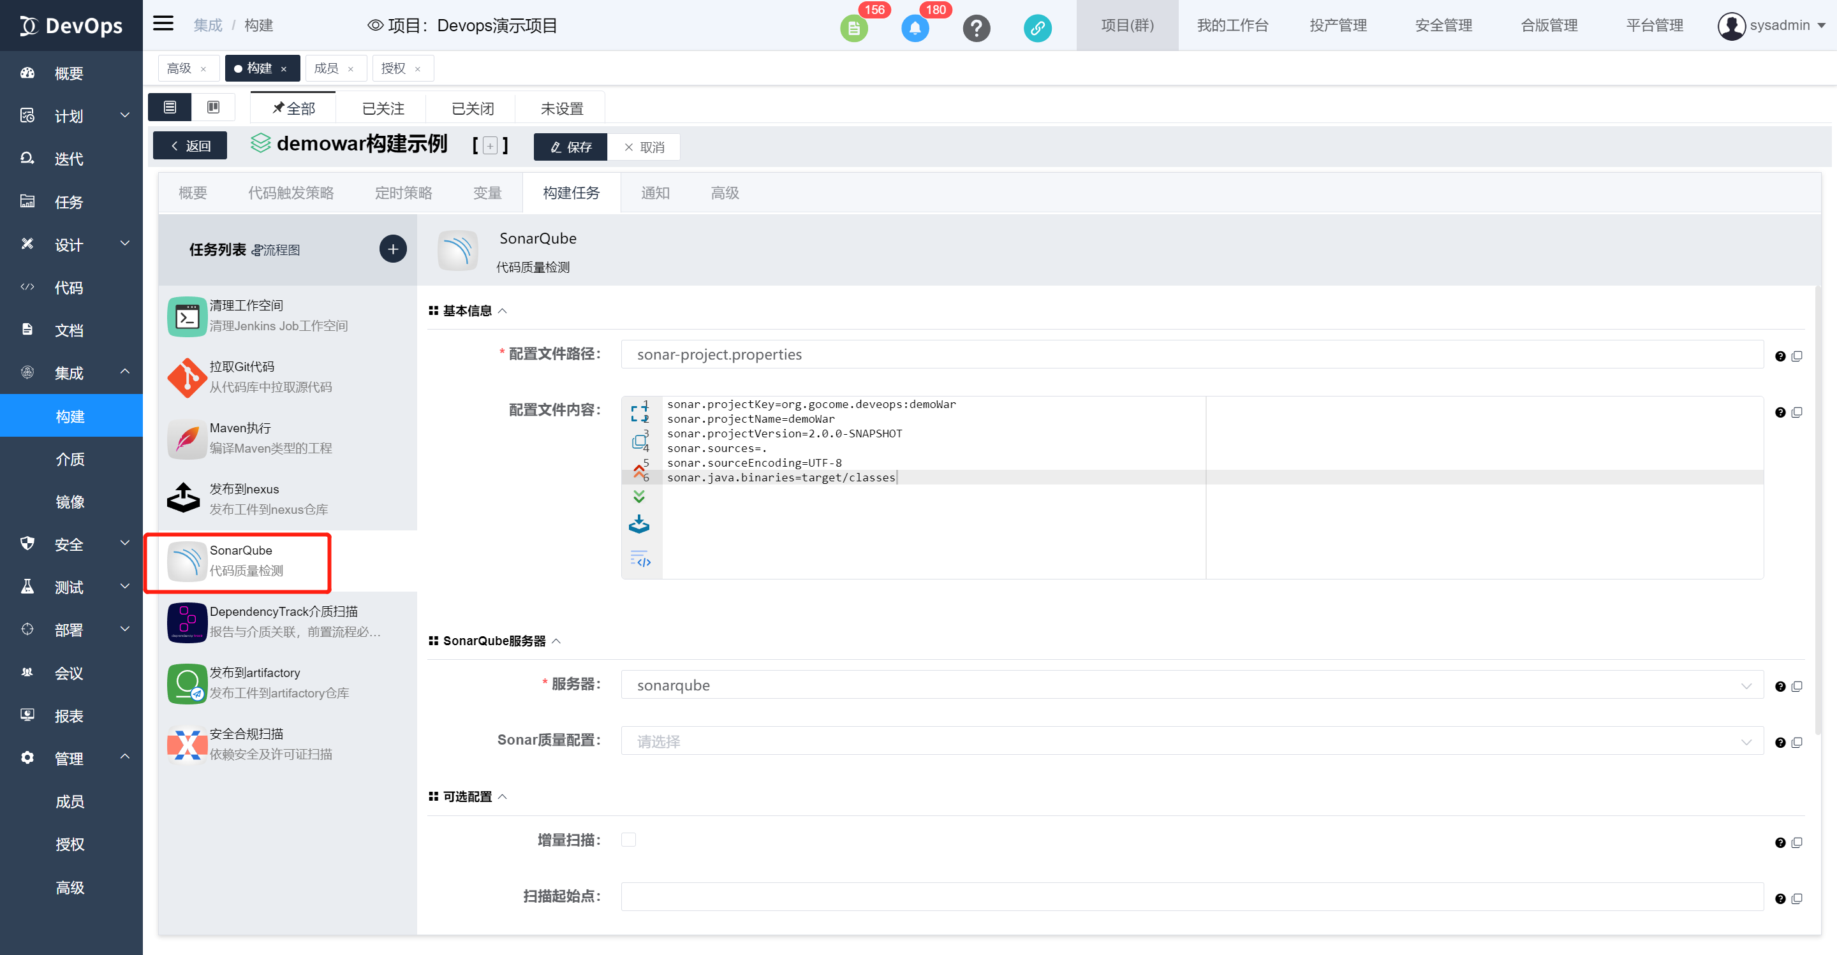Open the 服务器 sonarqube dropdown
Screen dimensions: 1837x955
[x=1191, y=685]
